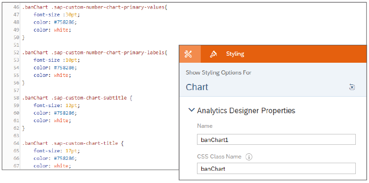Click the 'Show Styling Options For' label
Screen dimensions: 369x183
coord(218,73)
